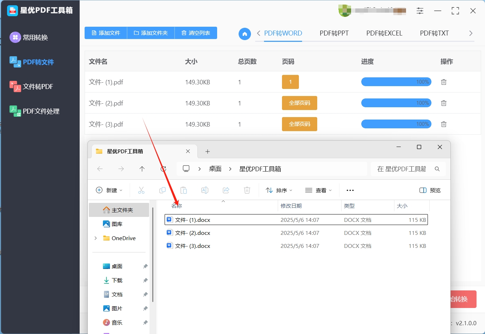485x334 pixels.
Task: Click progress bar of 文件- (1).pdf
Action: click(396, 82)
